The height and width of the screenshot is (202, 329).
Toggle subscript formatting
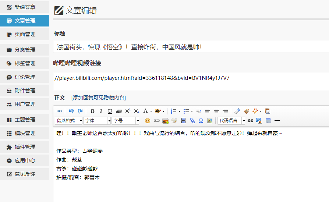137,111
